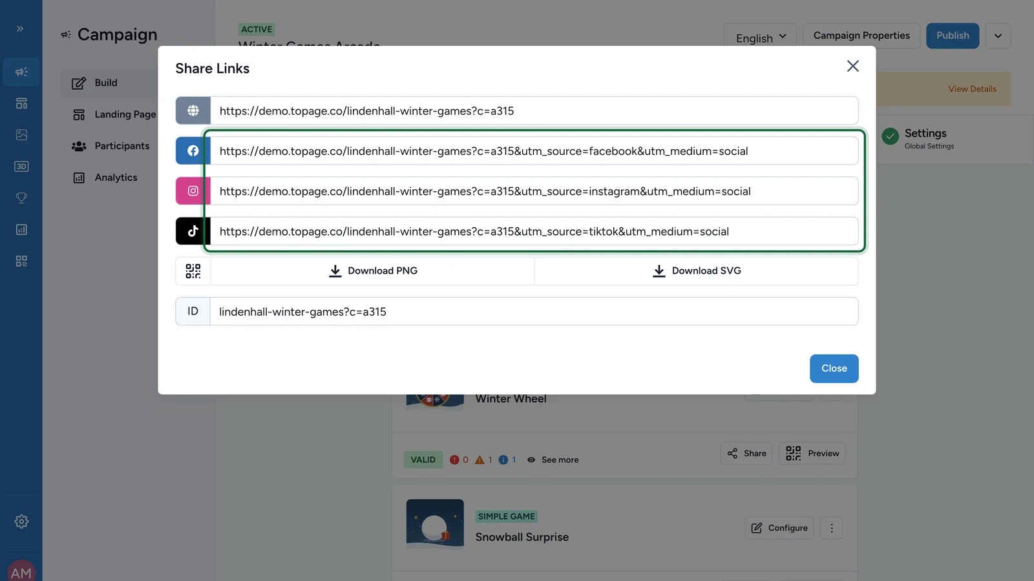
Task: Open Campaign Properties
Action: 861,36
